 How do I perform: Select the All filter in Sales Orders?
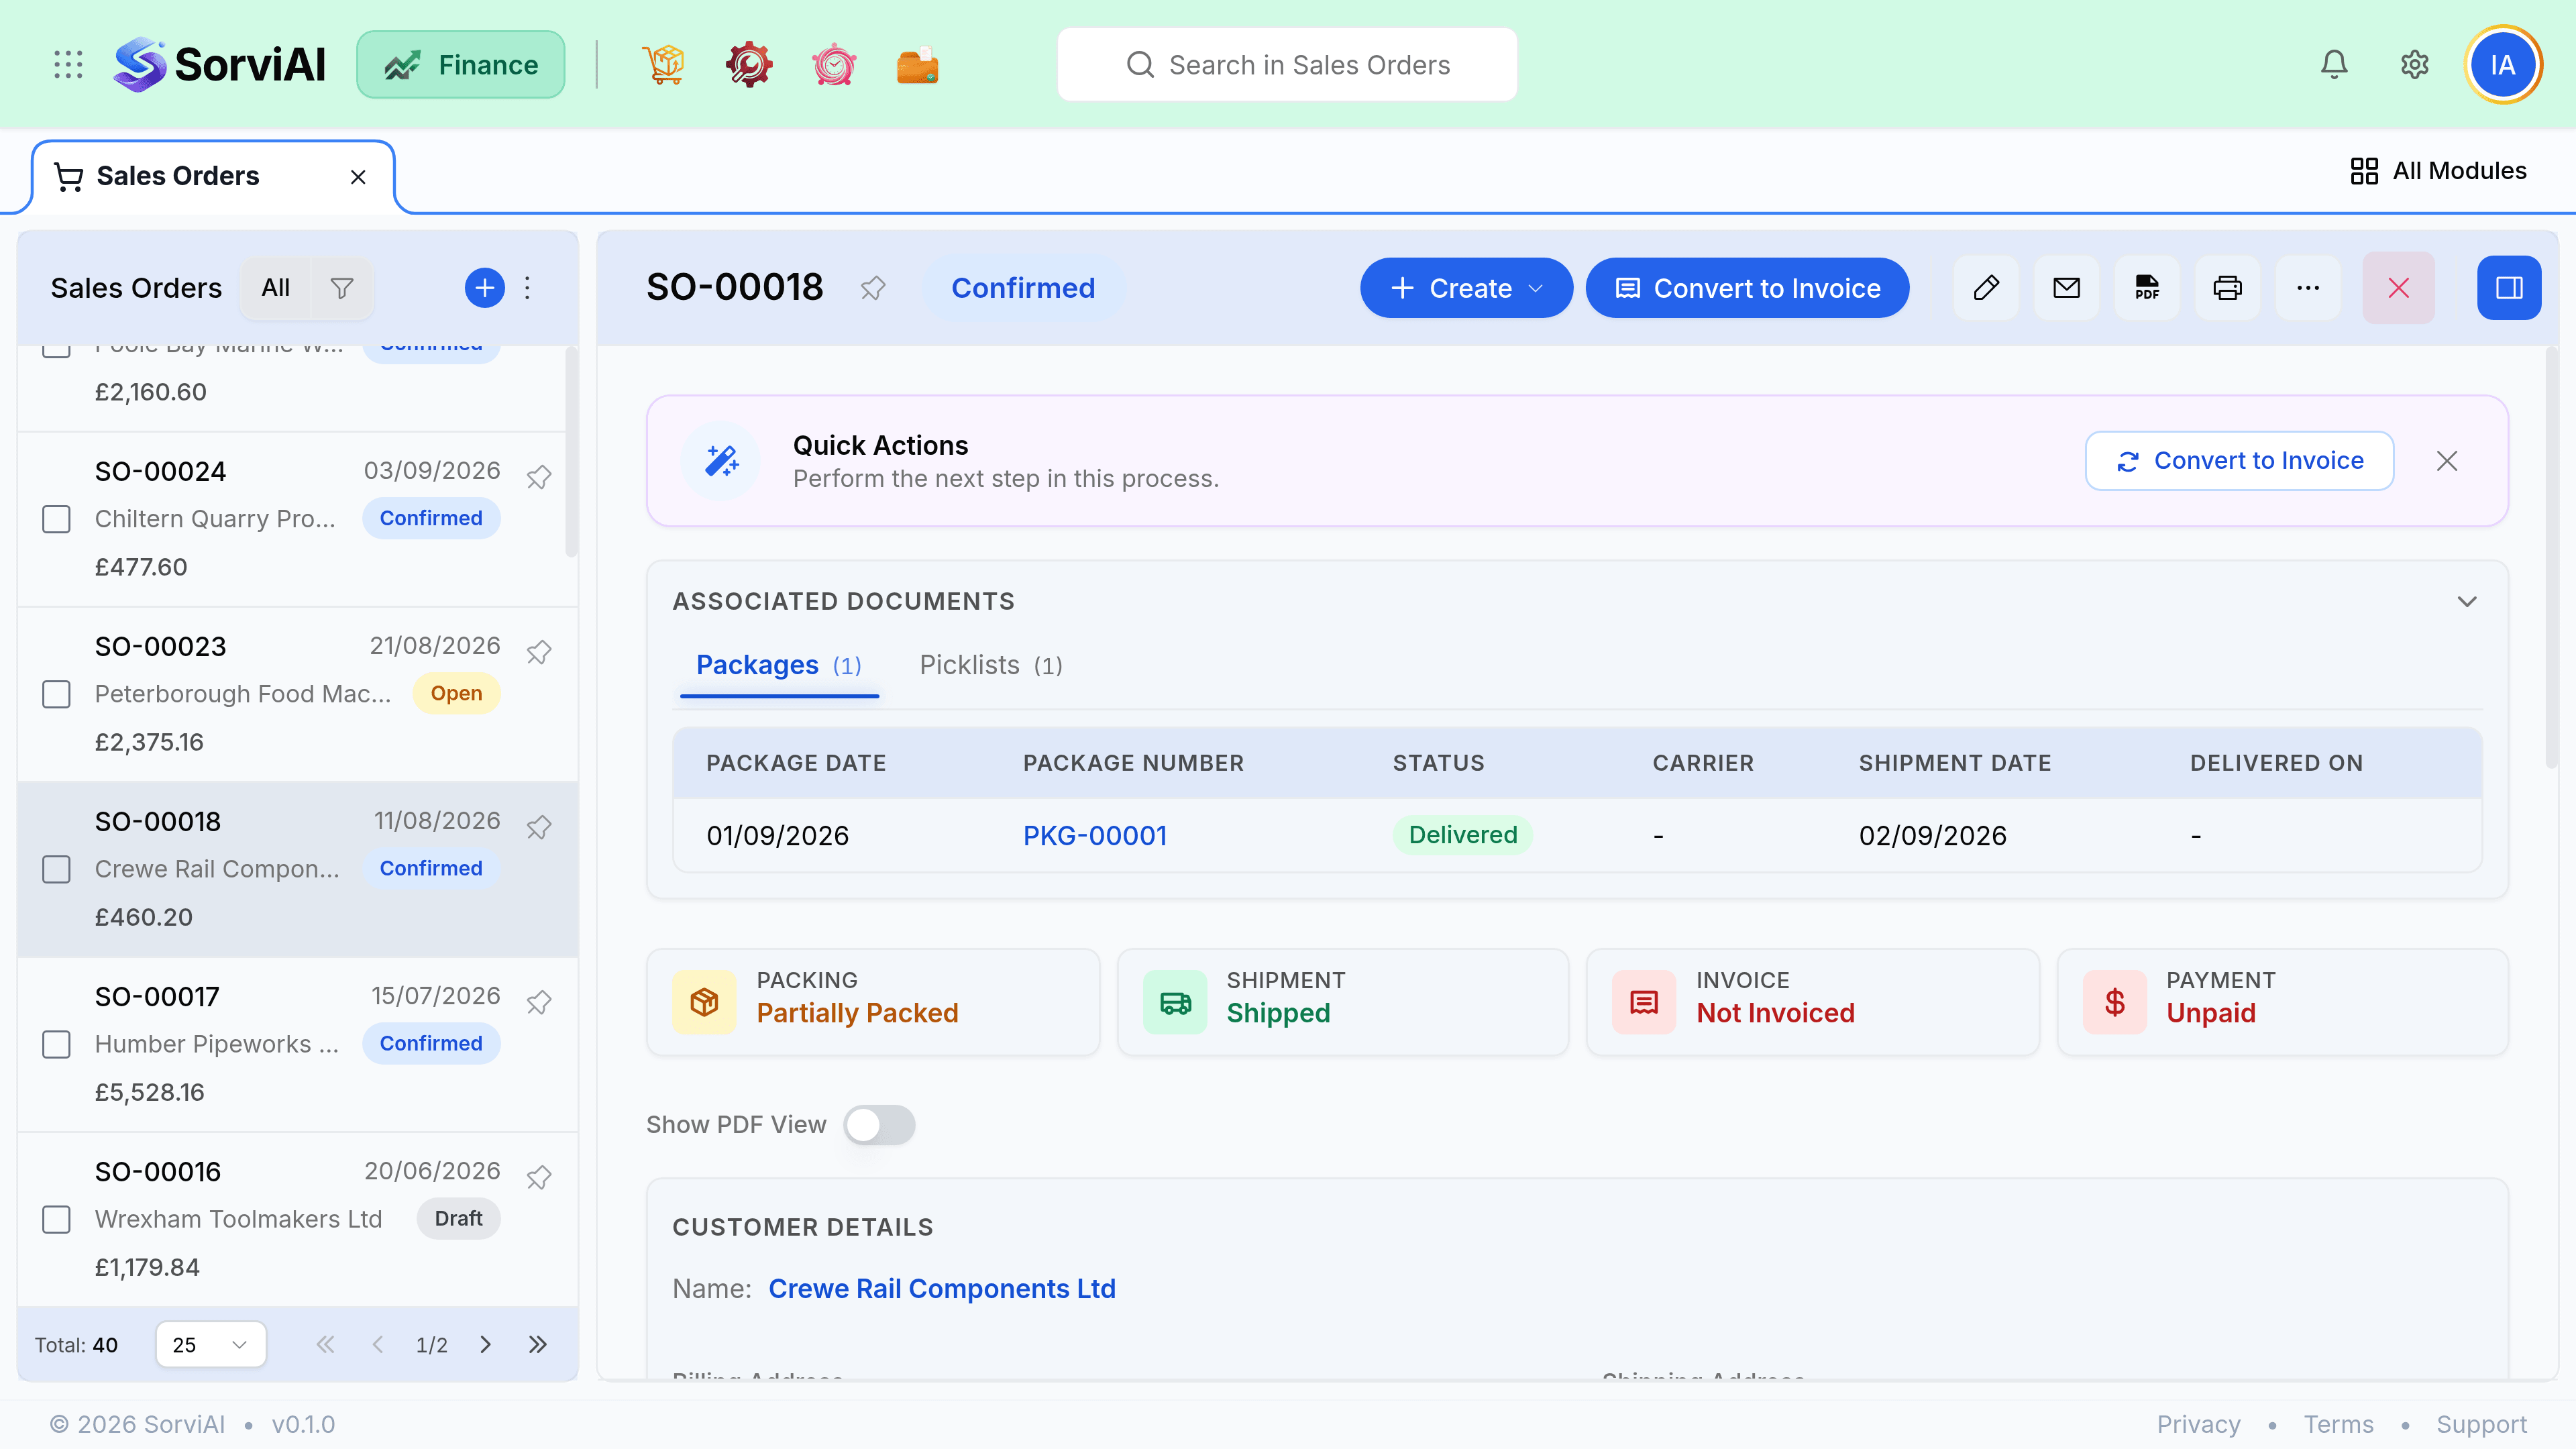point(275,288)
